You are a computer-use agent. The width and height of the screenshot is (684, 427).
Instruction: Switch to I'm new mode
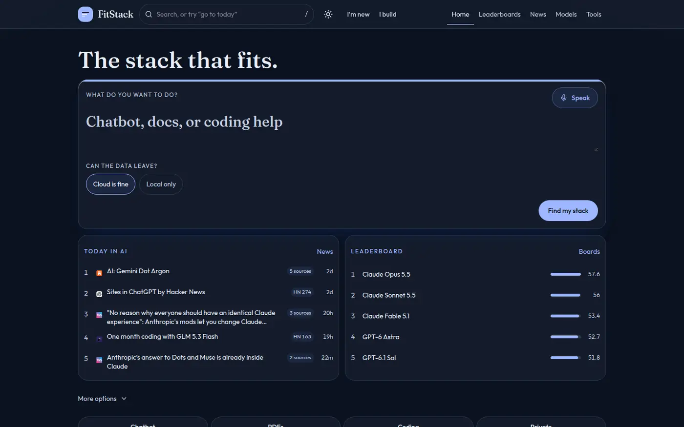pos(358,14)
